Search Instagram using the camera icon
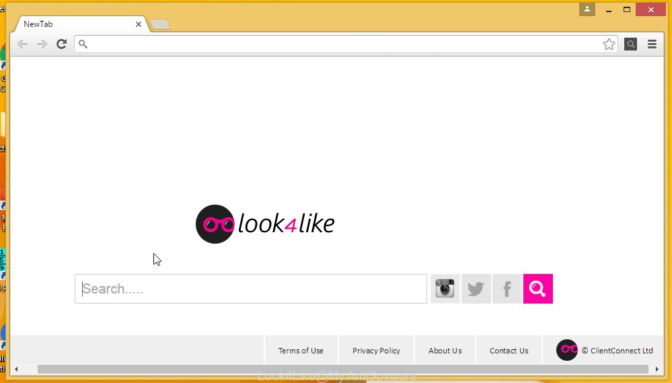This screenshot has height=383, width=672. pyautogui.click(x=445, y=289)
